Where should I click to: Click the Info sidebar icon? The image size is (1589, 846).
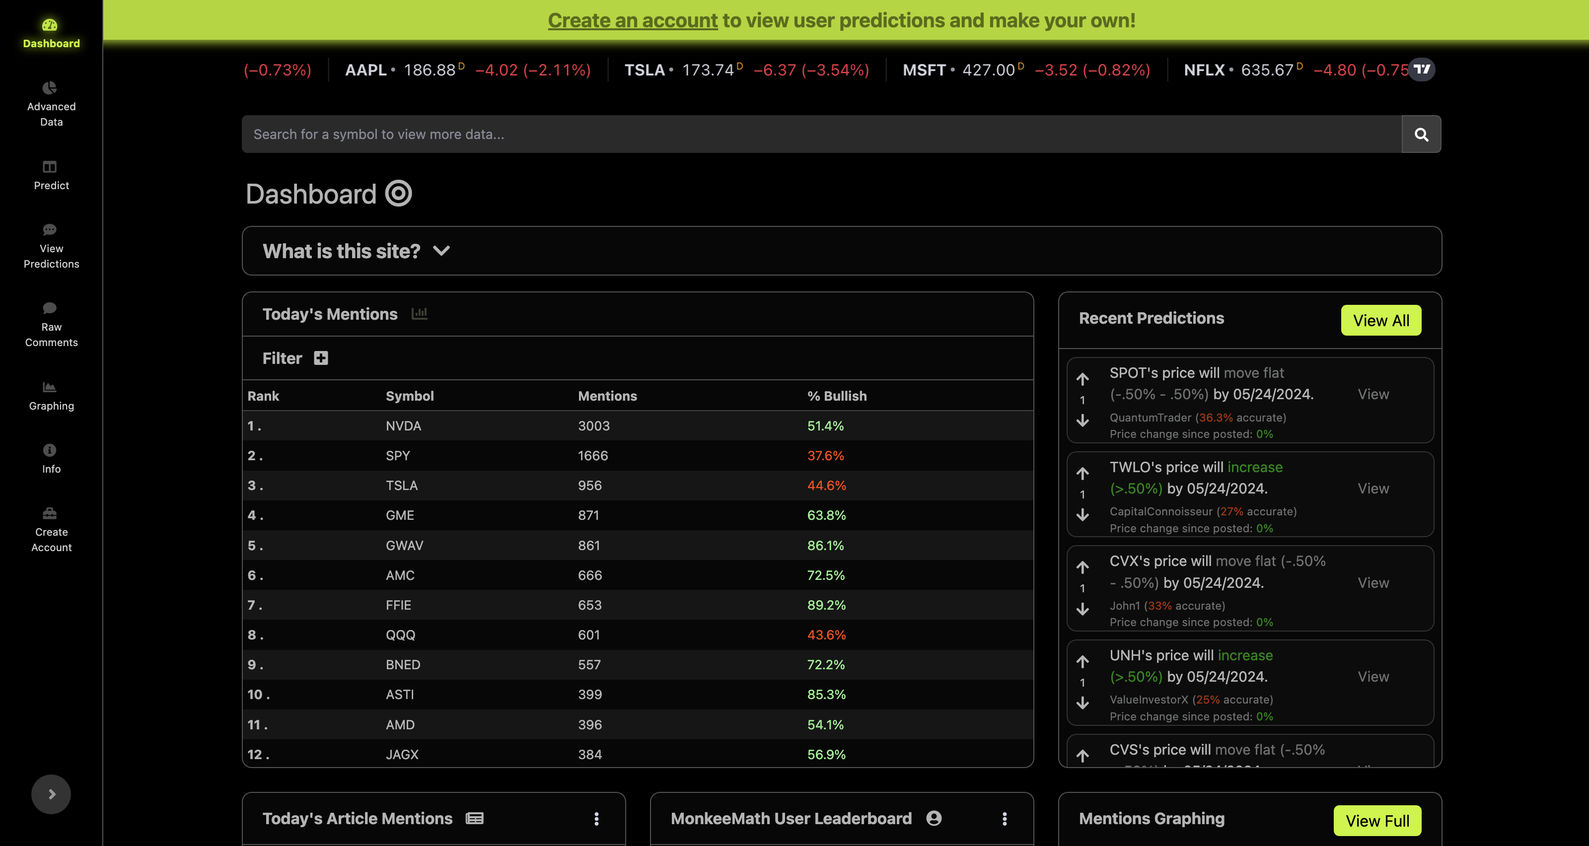click(x=50, y=450)
